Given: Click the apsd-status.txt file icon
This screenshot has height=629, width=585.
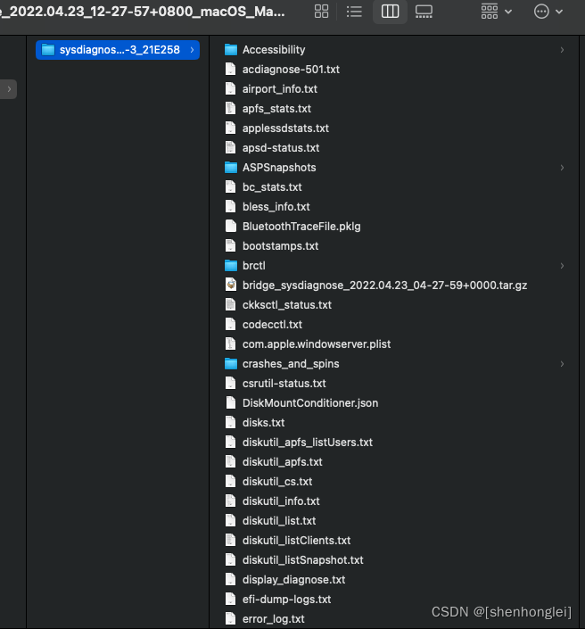Looking at the screenshot, I should 231,148.
